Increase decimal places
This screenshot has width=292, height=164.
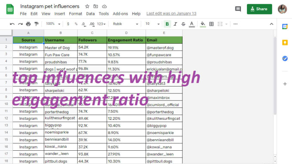pyautogui.click(x=92, y=24)
